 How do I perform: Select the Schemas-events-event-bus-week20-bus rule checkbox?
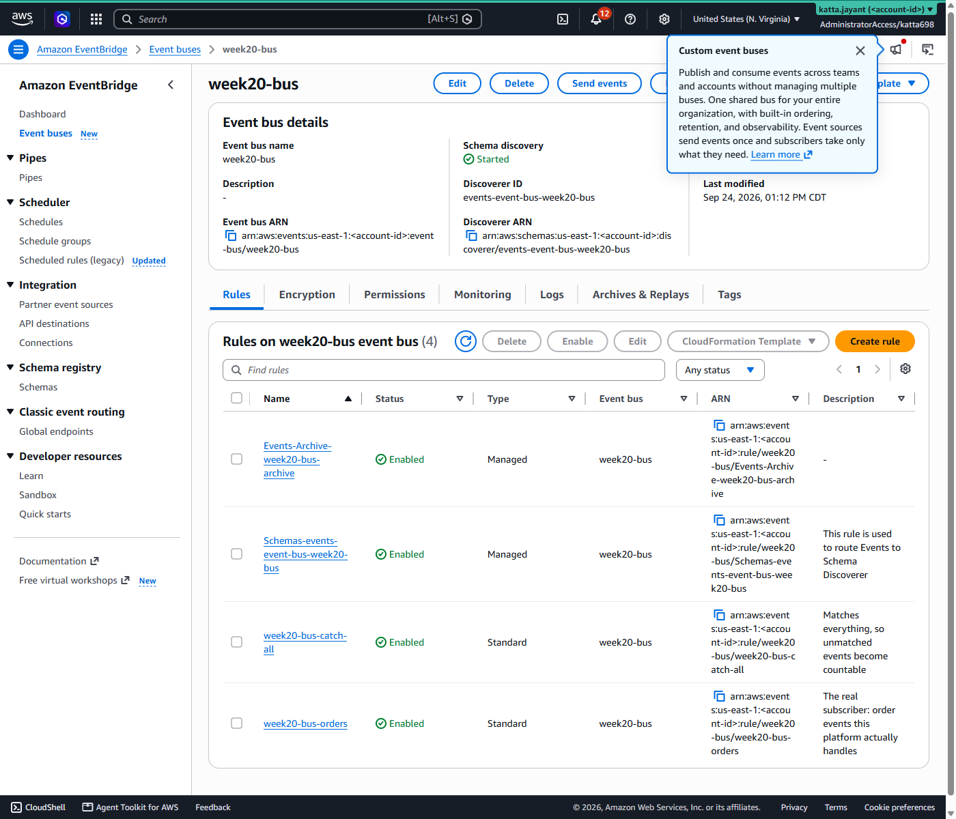click(x=236, y=554)
